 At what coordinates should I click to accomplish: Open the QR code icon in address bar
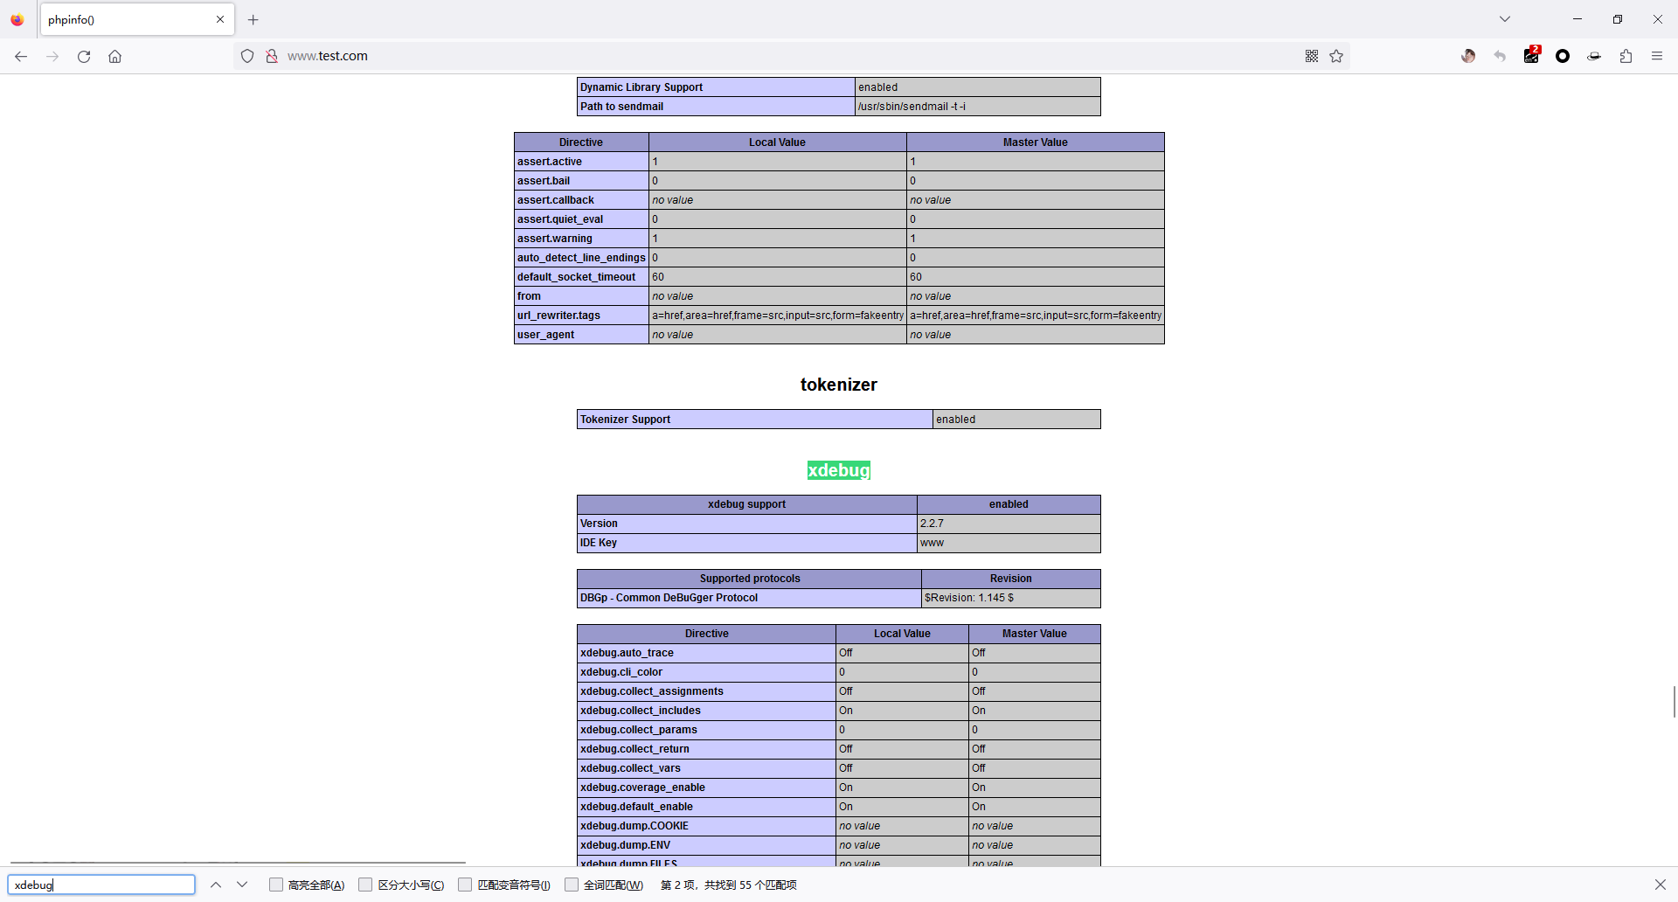coord(1312,56)
